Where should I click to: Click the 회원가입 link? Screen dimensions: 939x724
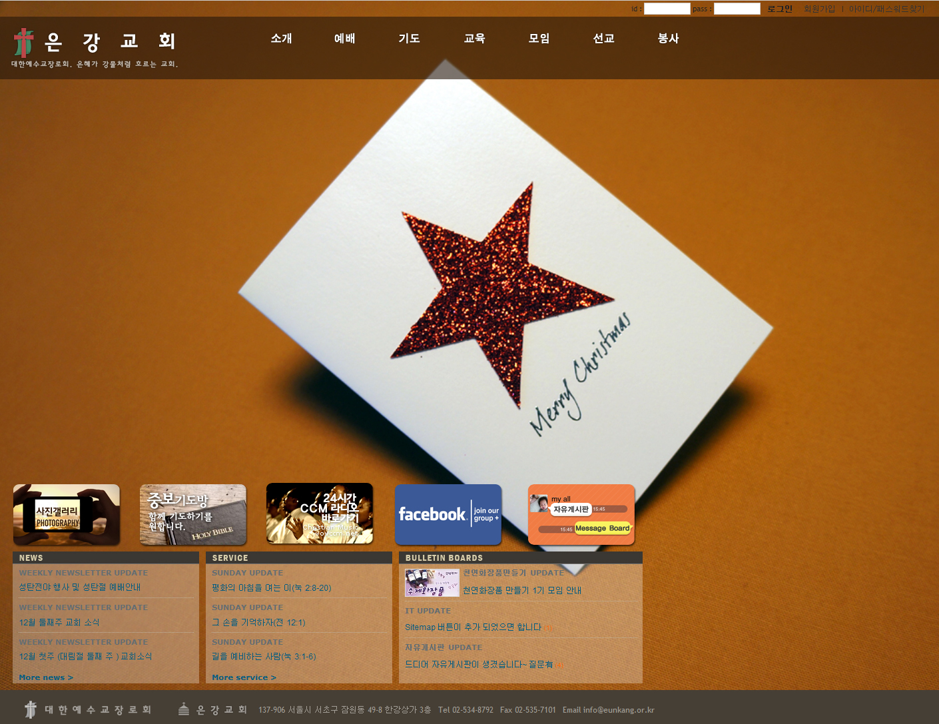pos(819,9)
